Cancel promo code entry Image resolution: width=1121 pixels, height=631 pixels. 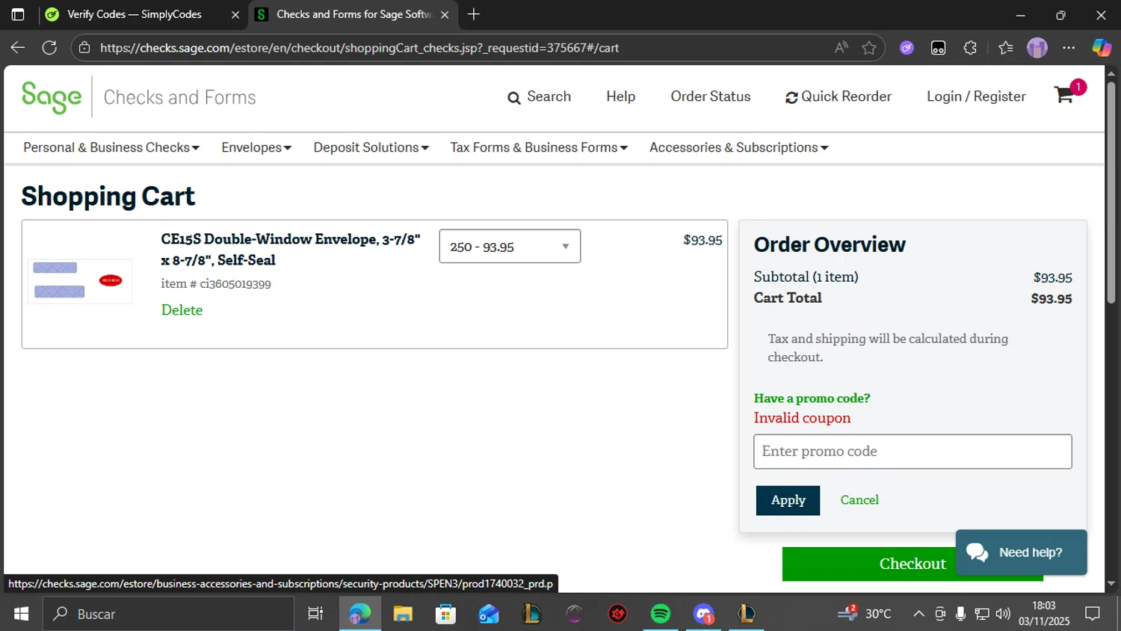pos(859,499)
